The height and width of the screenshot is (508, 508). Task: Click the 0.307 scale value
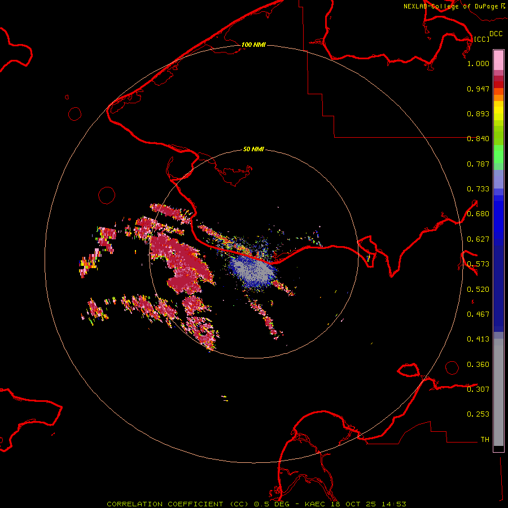[478, 389]
